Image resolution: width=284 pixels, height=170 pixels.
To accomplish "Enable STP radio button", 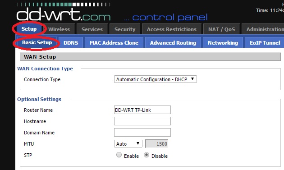I will 119,155.
